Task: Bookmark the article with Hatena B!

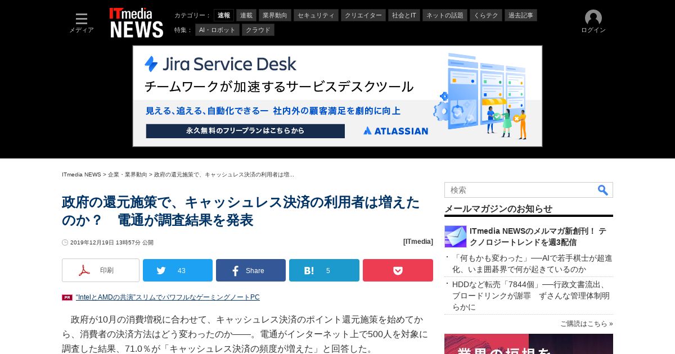Action: [x=324, y=270]
